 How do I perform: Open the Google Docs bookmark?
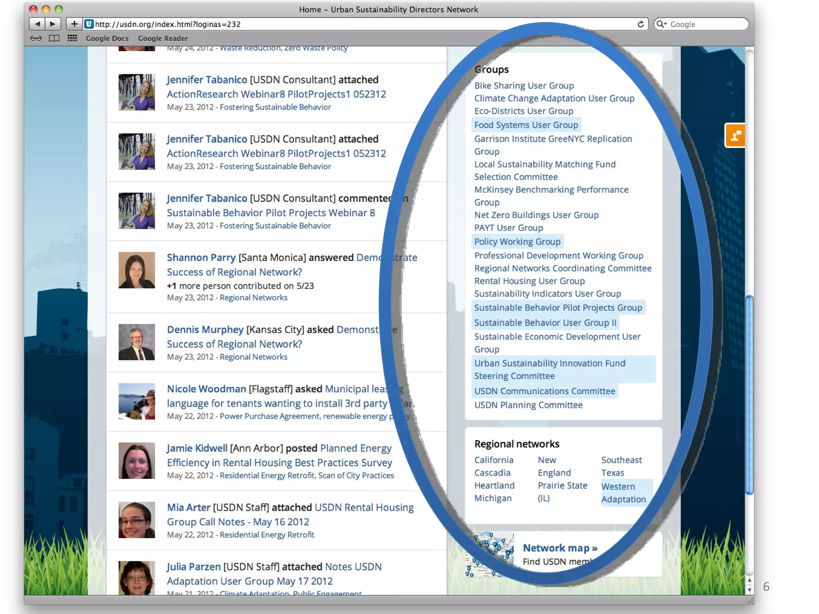click(107, 38)
